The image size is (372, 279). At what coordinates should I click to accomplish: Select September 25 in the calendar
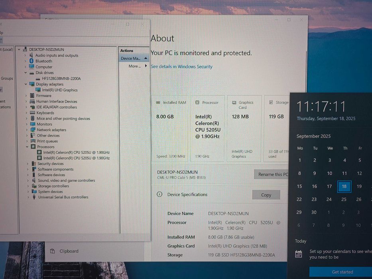pyautogui.click(x=344, y=199)
